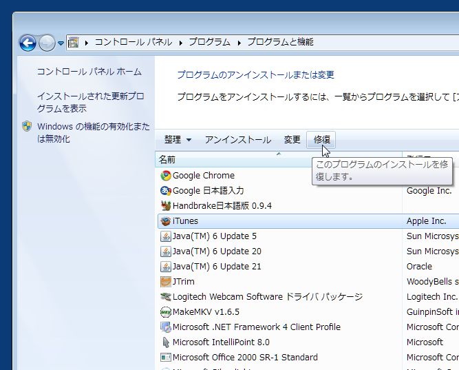Click the Google 日本語入力 icon
This screenshot has width=459, height=370.
166,191
